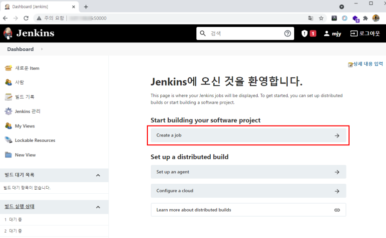Expand the Dashboard breadcrumb arrow
Viewport: 386px width, 238px height.
click(x=42, y=49)
